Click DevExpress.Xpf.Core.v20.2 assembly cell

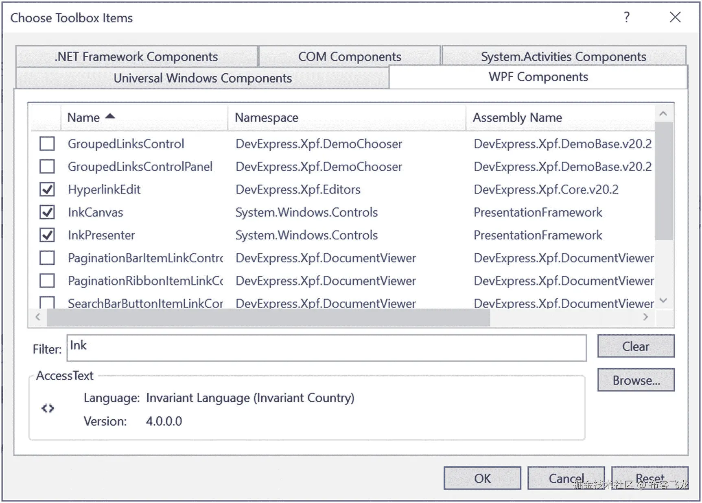click(546, 189)
